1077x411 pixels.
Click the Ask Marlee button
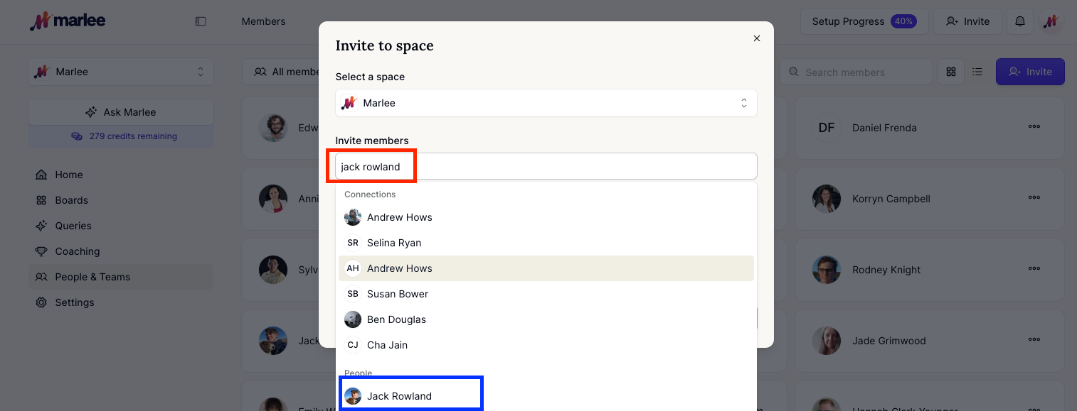pos(121,112)
